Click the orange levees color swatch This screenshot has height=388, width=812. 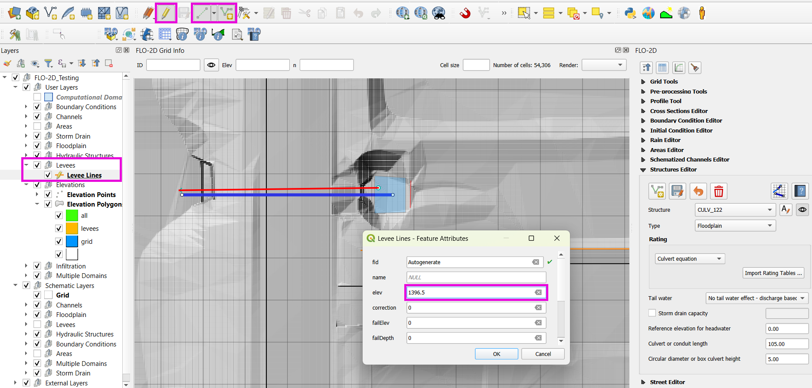[72, 228]
